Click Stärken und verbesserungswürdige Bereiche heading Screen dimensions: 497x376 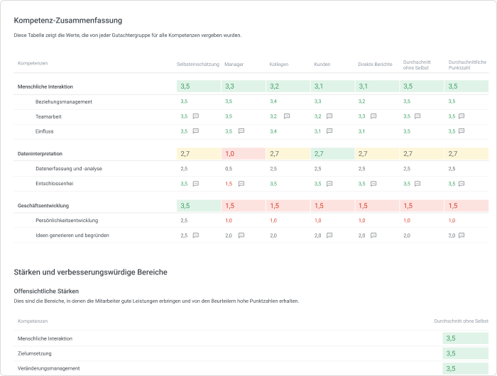[x=90, y=272]
